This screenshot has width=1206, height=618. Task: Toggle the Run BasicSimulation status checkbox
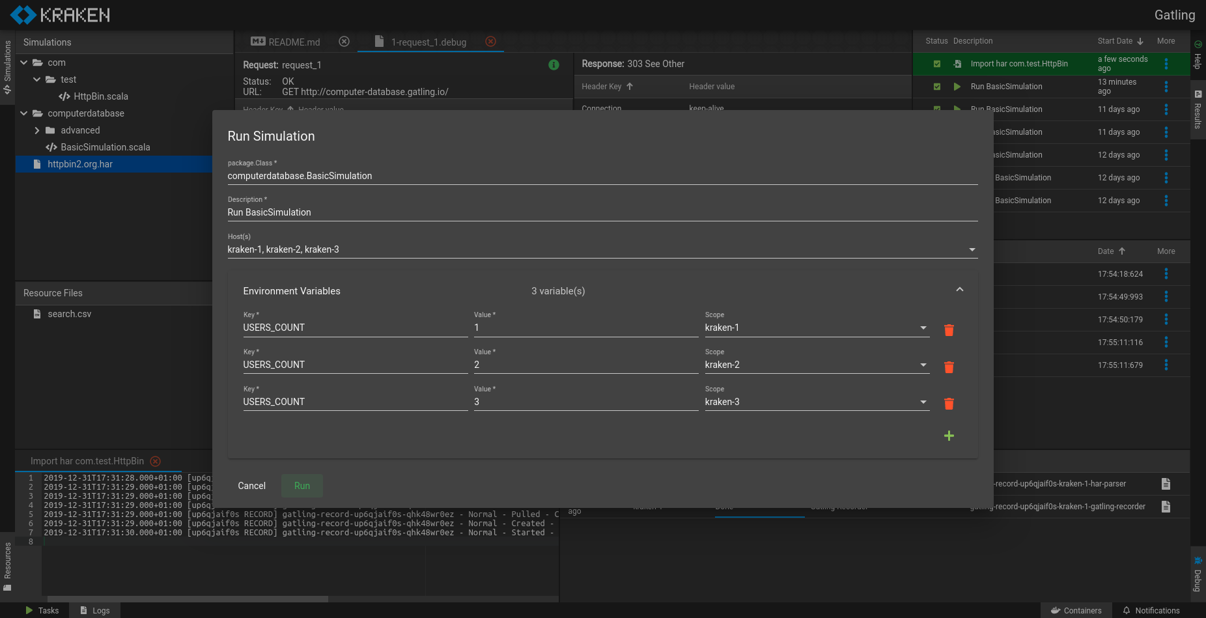[x=936, y=86]
